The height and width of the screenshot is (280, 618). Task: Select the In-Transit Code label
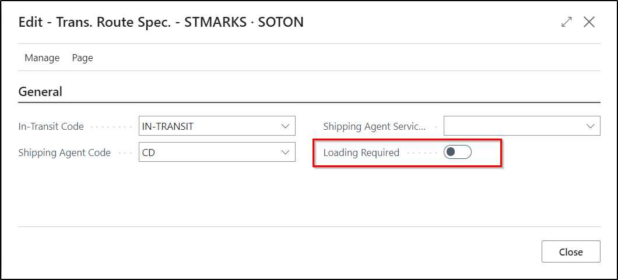point(51,127)
